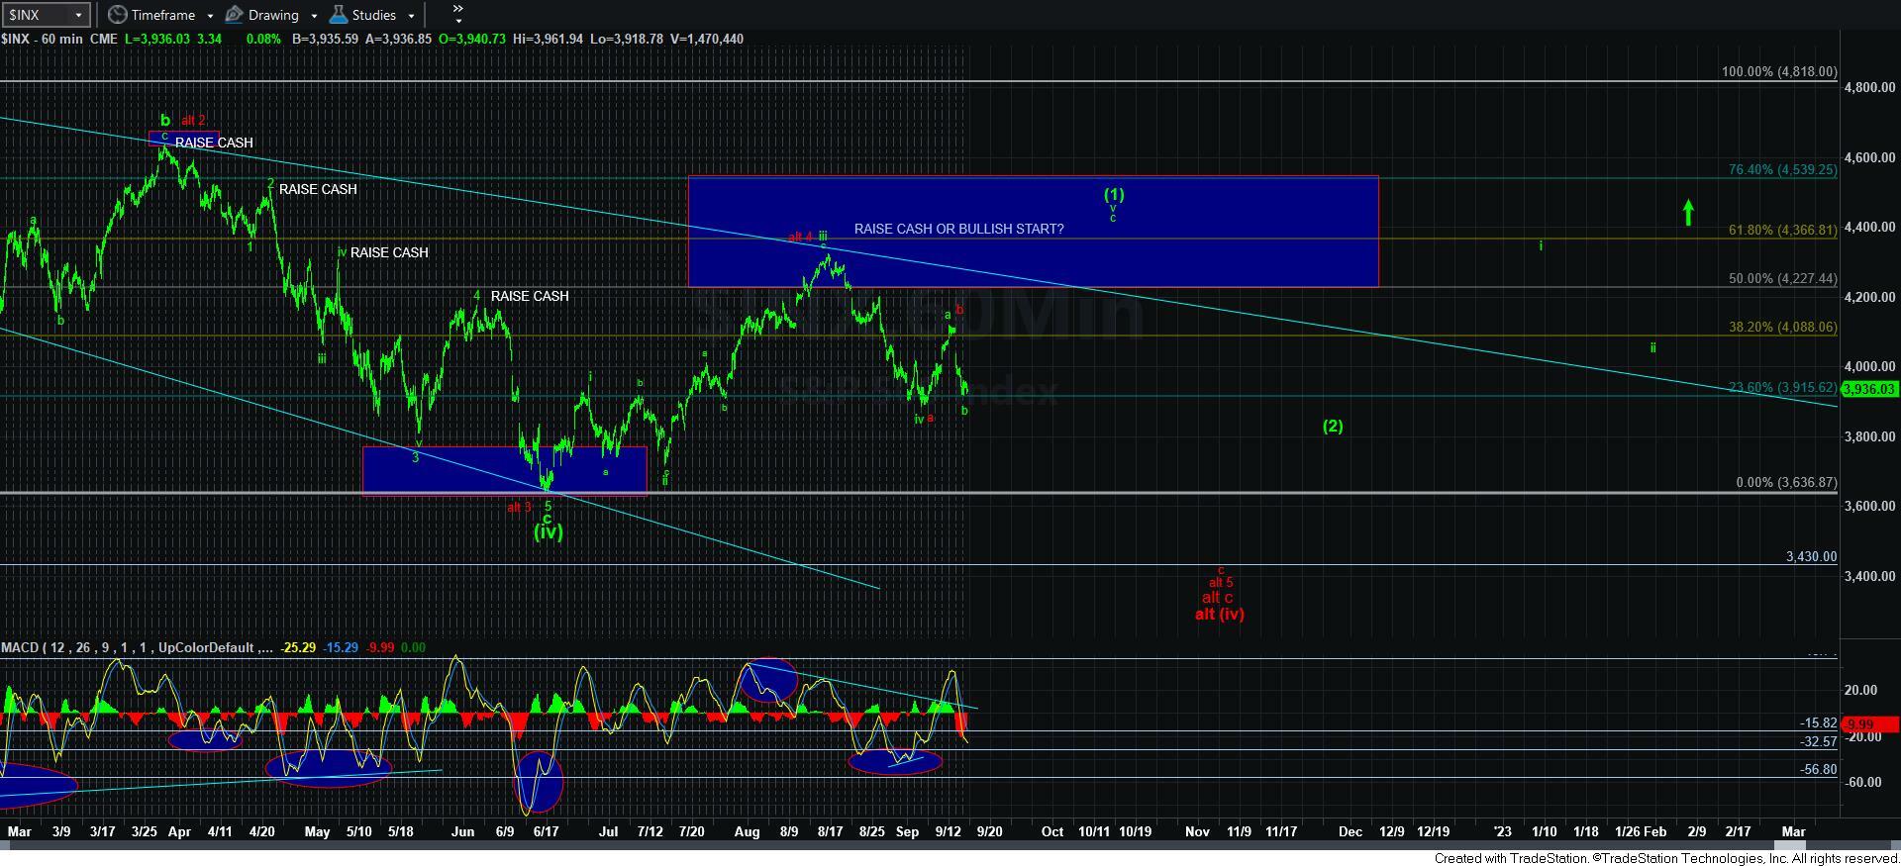Click the 3,430.00 horizontal line label
This screenshot has width=1901, height=866.
tap(1811, 557)
